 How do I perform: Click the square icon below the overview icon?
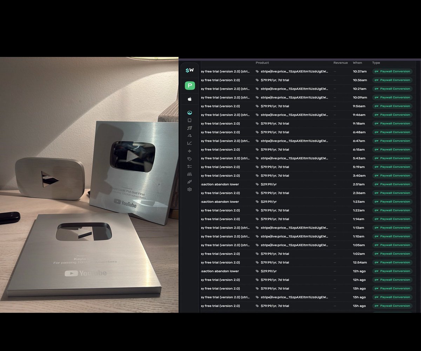189,120
